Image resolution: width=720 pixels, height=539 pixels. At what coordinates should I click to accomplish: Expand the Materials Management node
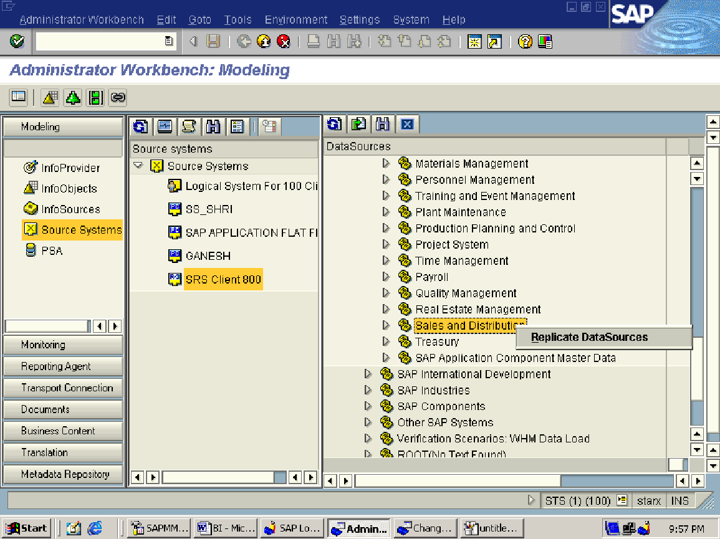[x=386, y=163]
